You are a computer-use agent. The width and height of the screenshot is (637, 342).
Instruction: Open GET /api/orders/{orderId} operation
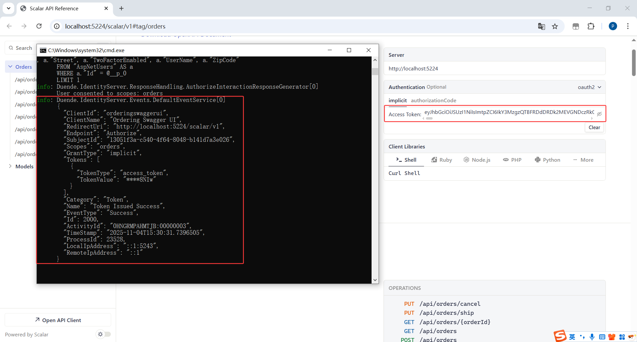[447, 322]
